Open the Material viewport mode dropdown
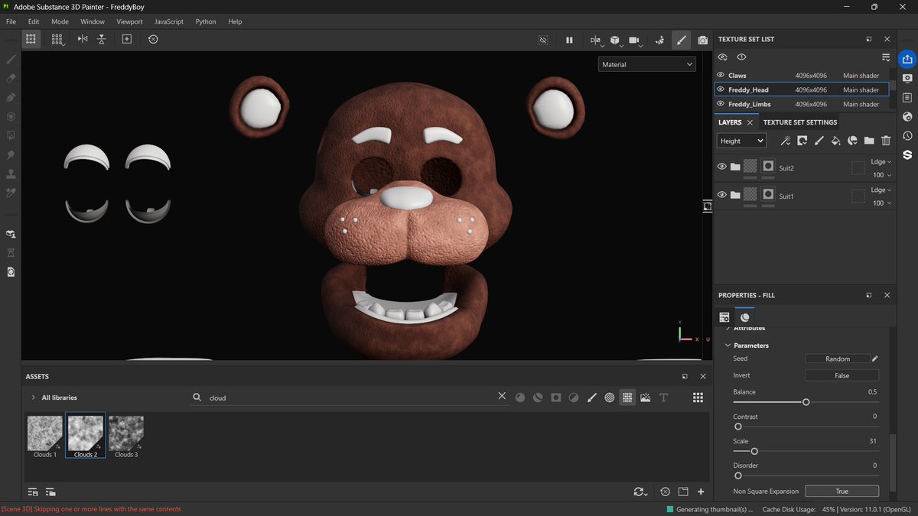Image resolution: width=918 pixels, height=516 pixels. click(x=647, y=65)
